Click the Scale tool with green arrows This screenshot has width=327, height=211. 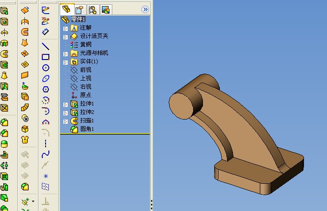click(x=4, y=166)
